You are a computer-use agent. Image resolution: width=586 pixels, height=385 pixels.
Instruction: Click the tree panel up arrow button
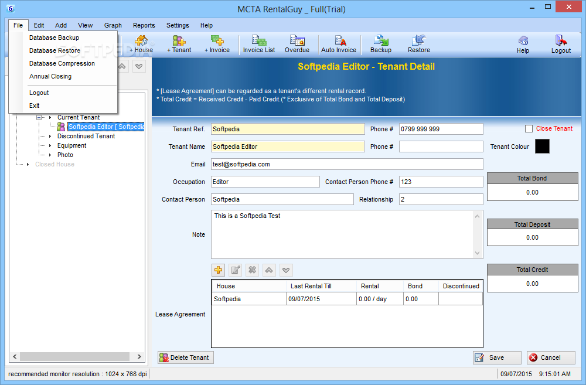122,67
